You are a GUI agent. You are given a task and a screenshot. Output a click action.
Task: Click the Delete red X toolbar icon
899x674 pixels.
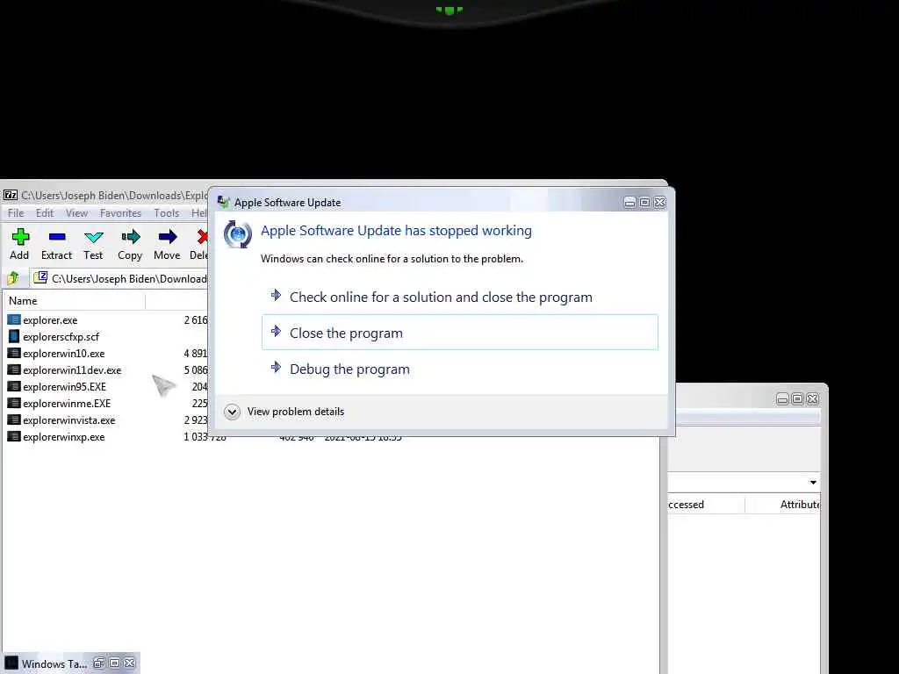coord(202,237)
